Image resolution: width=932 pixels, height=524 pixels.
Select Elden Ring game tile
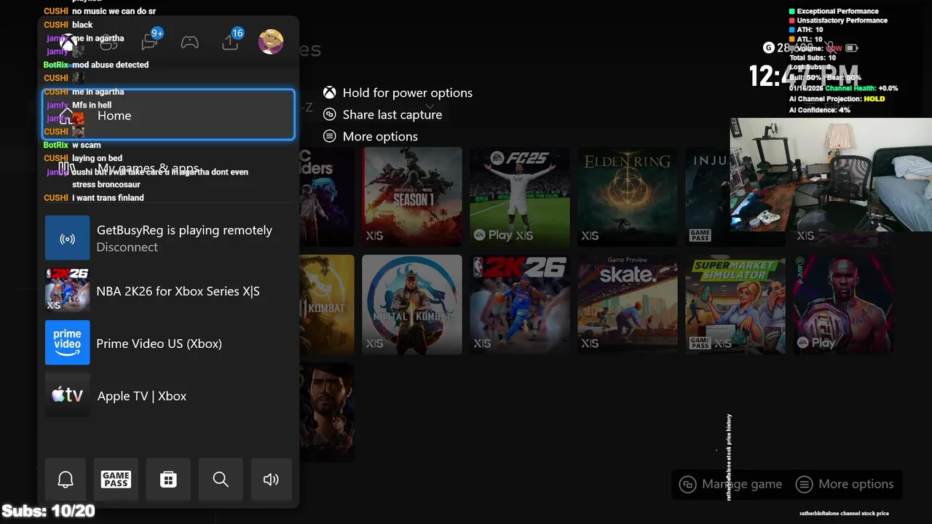(x=628, y=196)
